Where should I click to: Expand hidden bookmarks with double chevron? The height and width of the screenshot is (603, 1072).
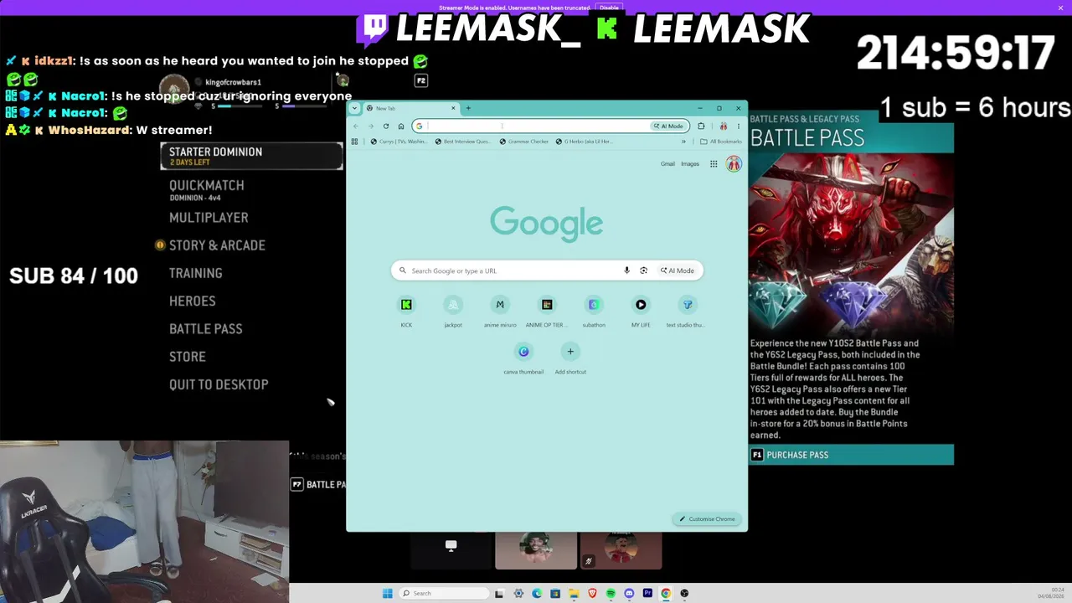point(683,142)
